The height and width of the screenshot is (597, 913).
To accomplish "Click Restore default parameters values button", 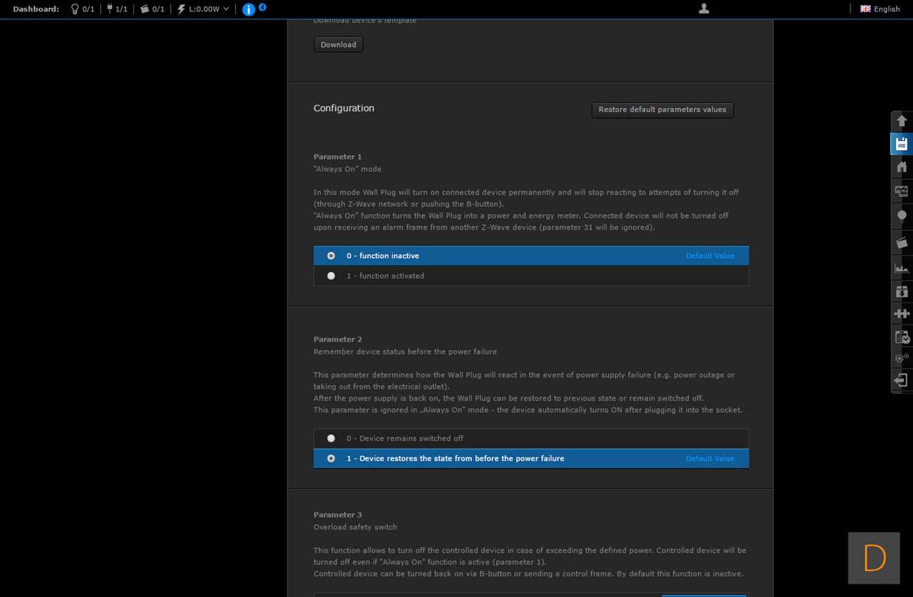I will pos(662,110).
